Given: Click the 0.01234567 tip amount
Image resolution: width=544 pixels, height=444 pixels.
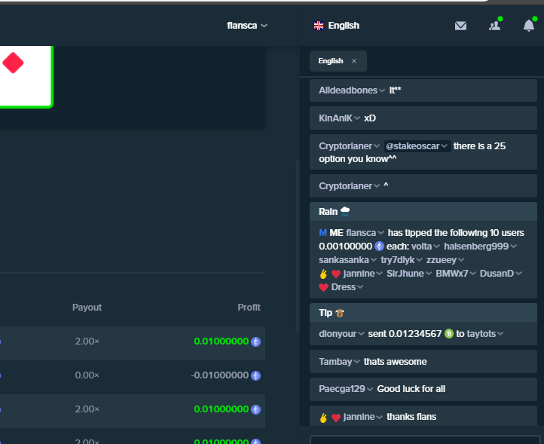Looking at the screenshot, I should [415, 334].
